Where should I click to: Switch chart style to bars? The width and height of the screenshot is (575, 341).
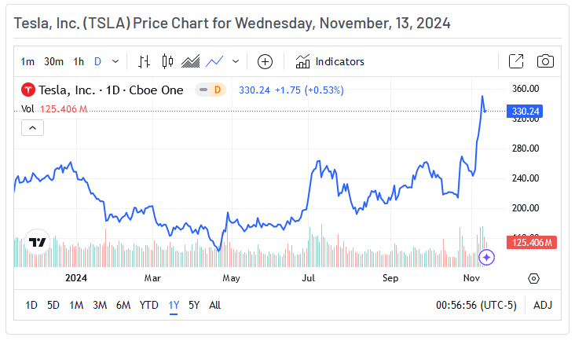[x=144, y=61]
